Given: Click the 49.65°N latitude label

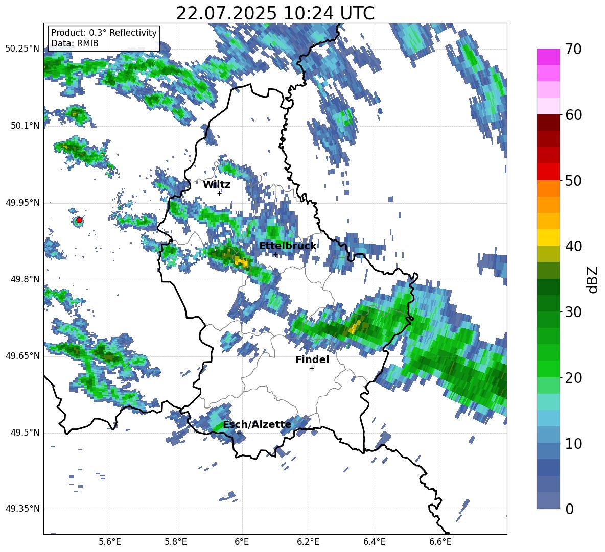Looking at the screenshot, I should pos(22,356).
